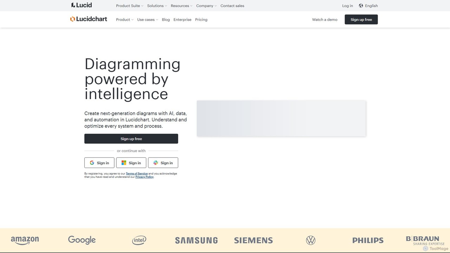Click the Microsoft icon in Sign in button
Viewport: 450px width, 253px height.
pyautogui.click(x=124, y=163)
